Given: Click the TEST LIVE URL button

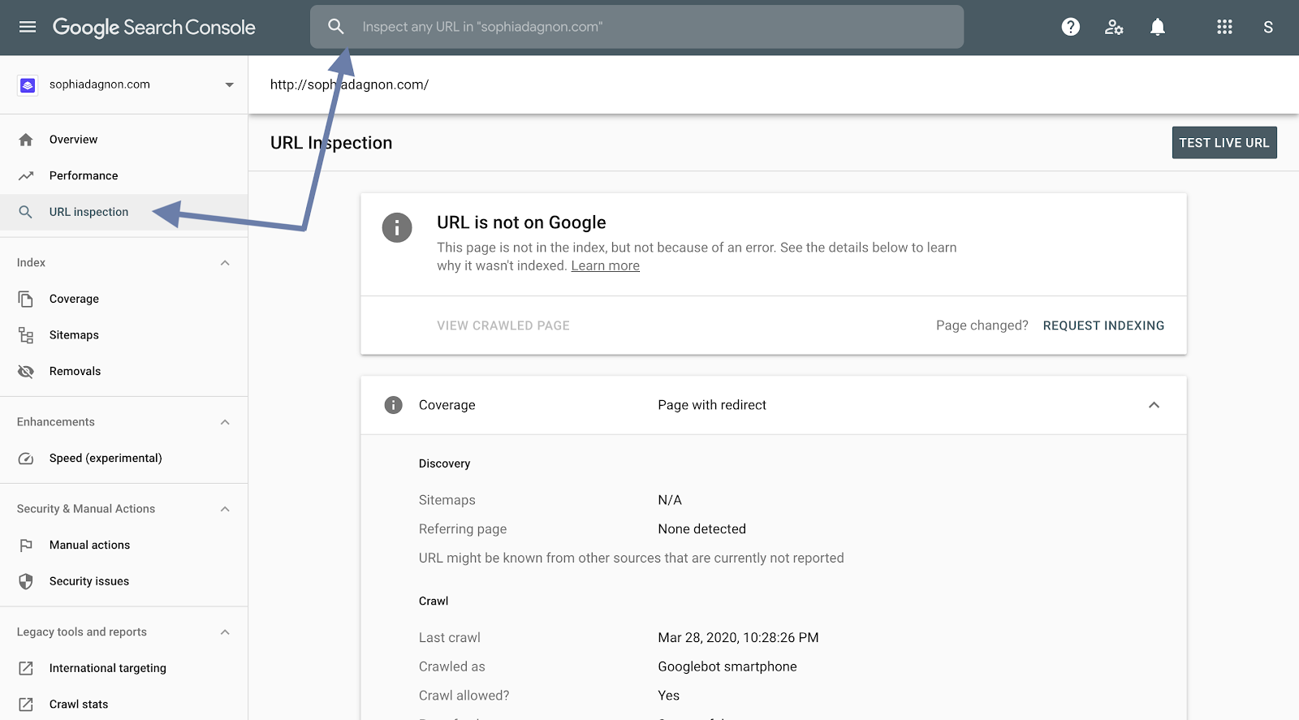Looking at the screenshot, I should point(1224,143).
